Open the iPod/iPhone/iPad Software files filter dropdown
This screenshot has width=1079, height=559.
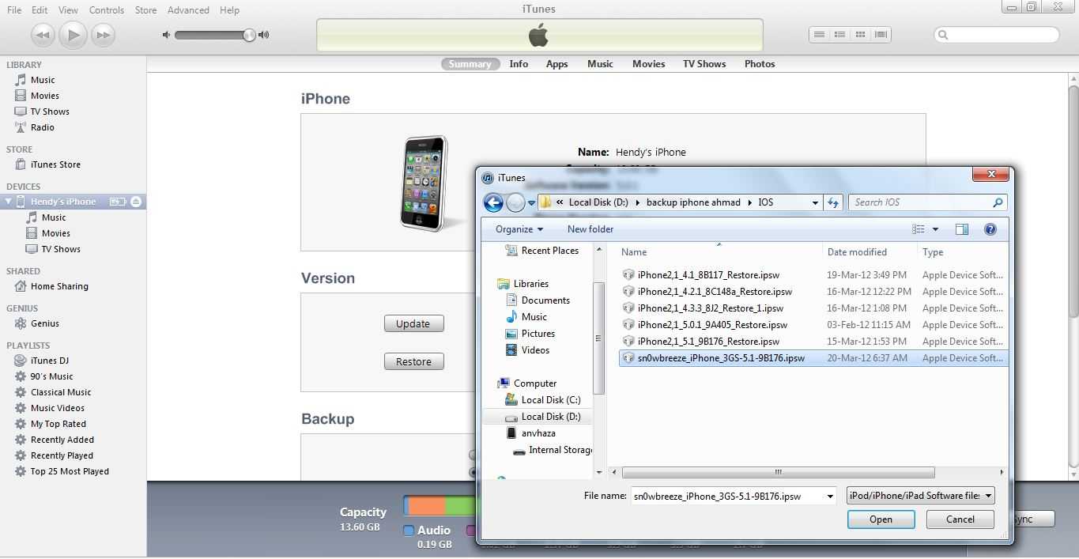pyautogui.click(x=920, y=496)
